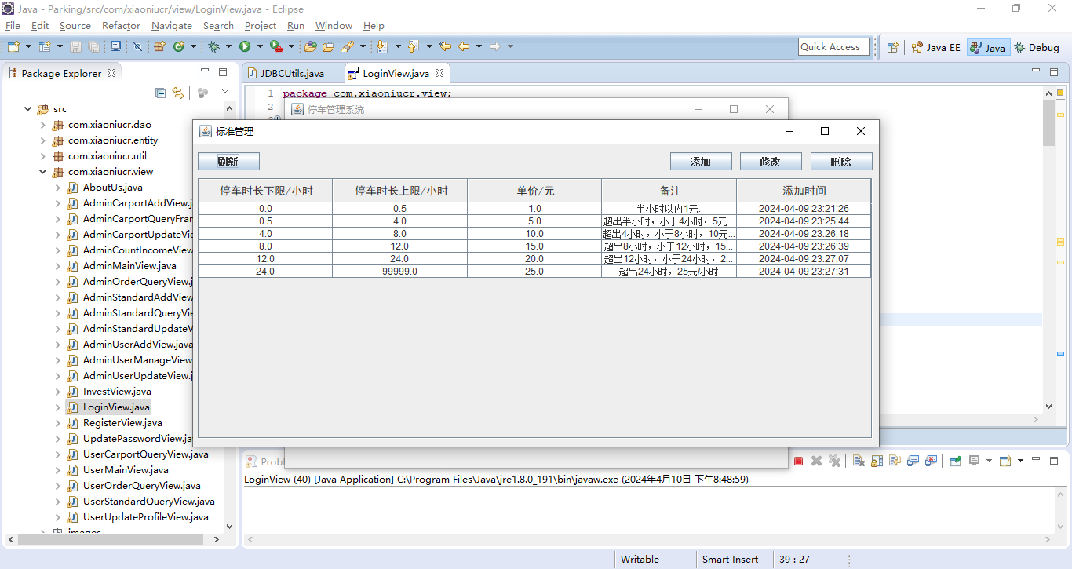Click the Display Selected Console monitor icon
Viewport: 1072px width, 569px height.
click(x=974, y=461)
